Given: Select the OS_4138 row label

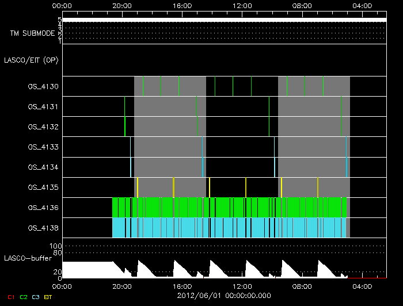Looking at the screenshot, I should 43,228.
